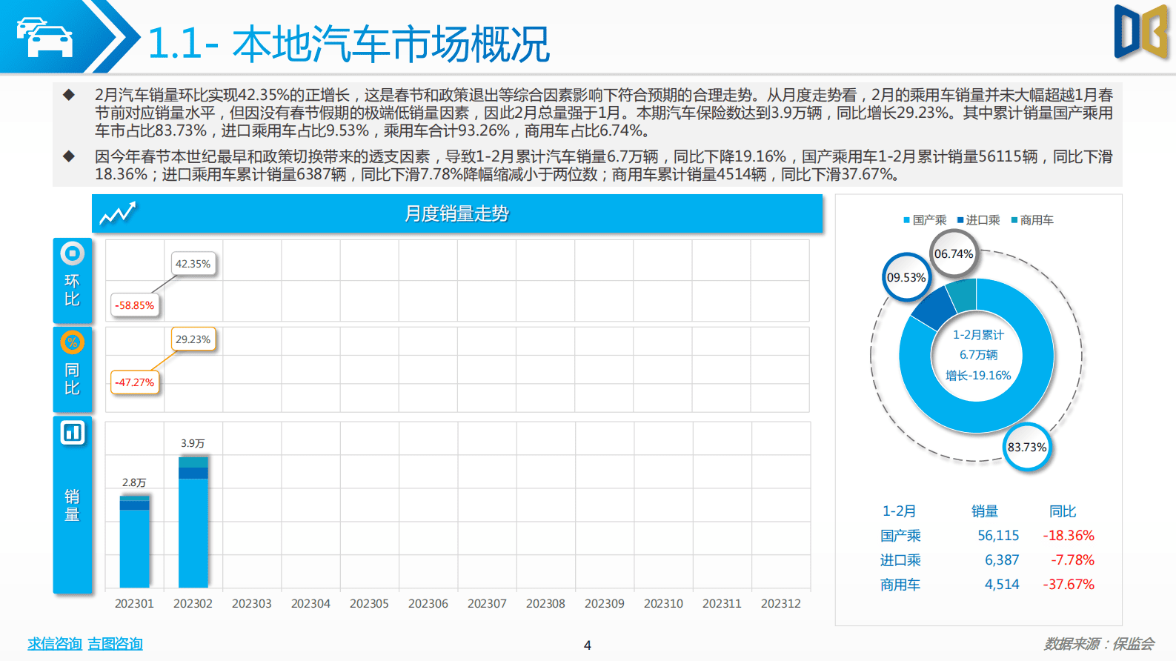Image resolution: width=1176 pixels, height=661 pixels.
Task: Click the 3.9万 bar label
Action: 193,443
